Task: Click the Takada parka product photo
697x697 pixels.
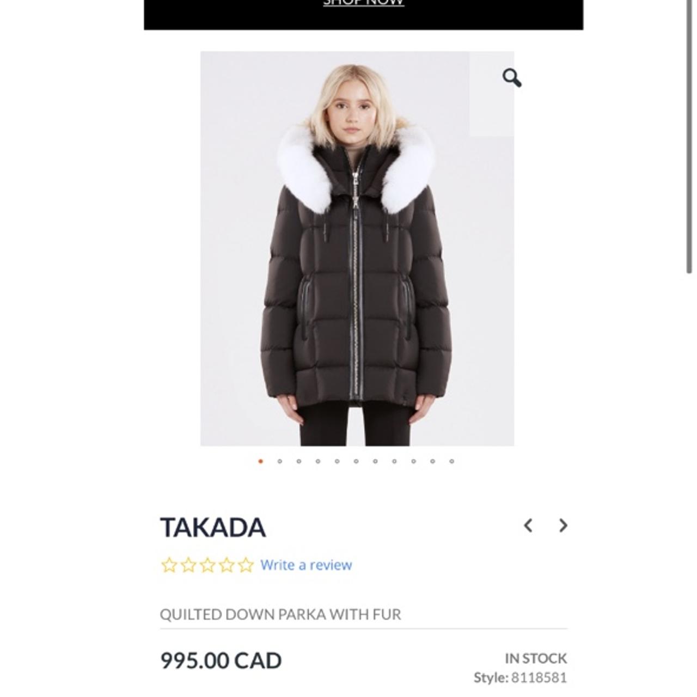Action: 357,249
